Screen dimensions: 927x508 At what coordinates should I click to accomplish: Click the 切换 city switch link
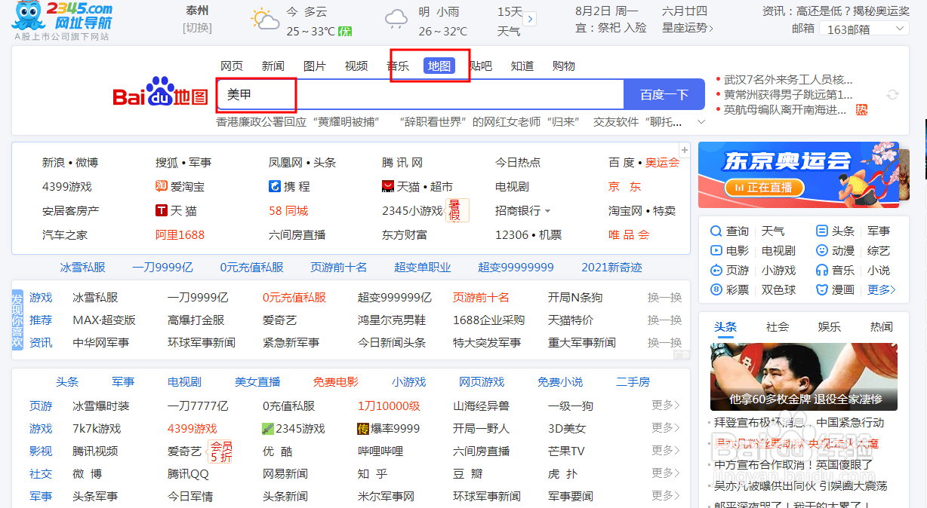click(x=197, y=28)
